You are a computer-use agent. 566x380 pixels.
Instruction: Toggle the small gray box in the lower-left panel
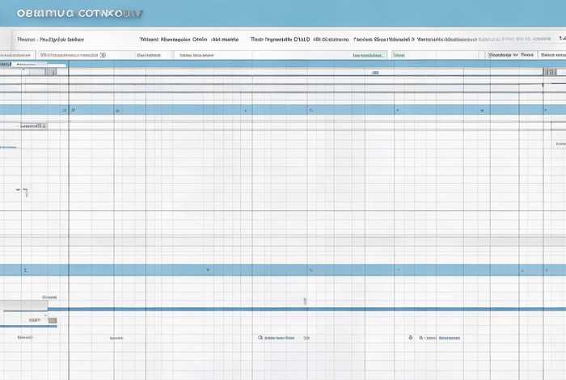(x=53, y=321)
